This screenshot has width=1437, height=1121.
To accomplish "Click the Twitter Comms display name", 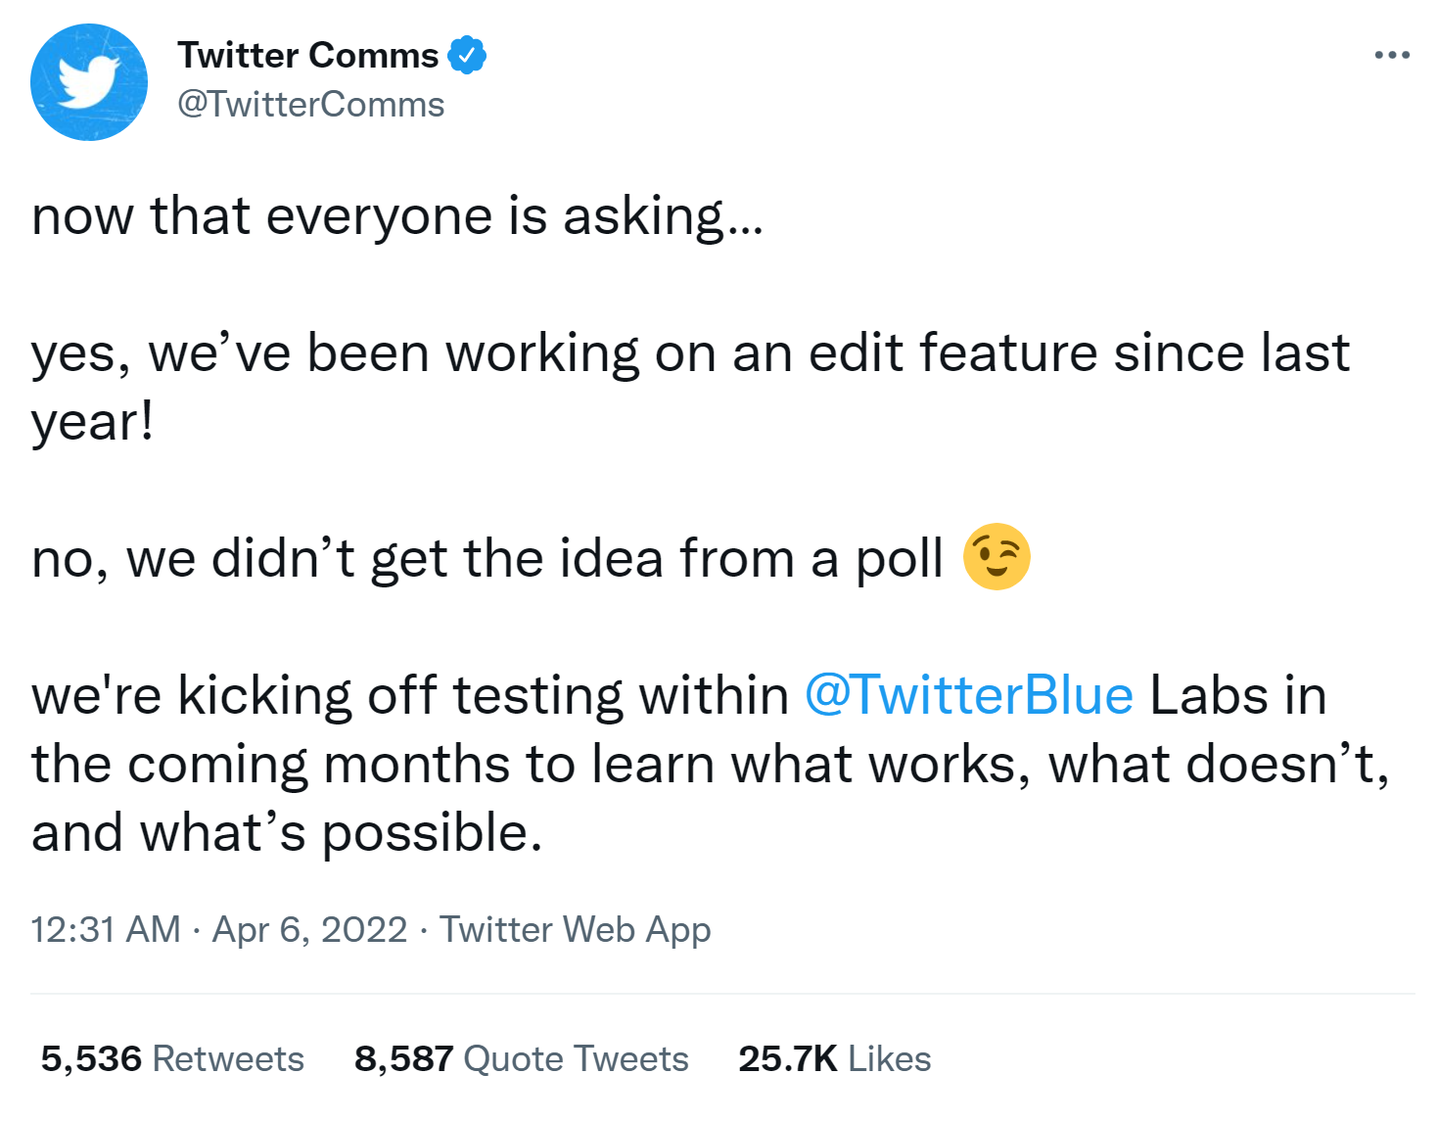I will pyautogui.click(x=307, y=56).
